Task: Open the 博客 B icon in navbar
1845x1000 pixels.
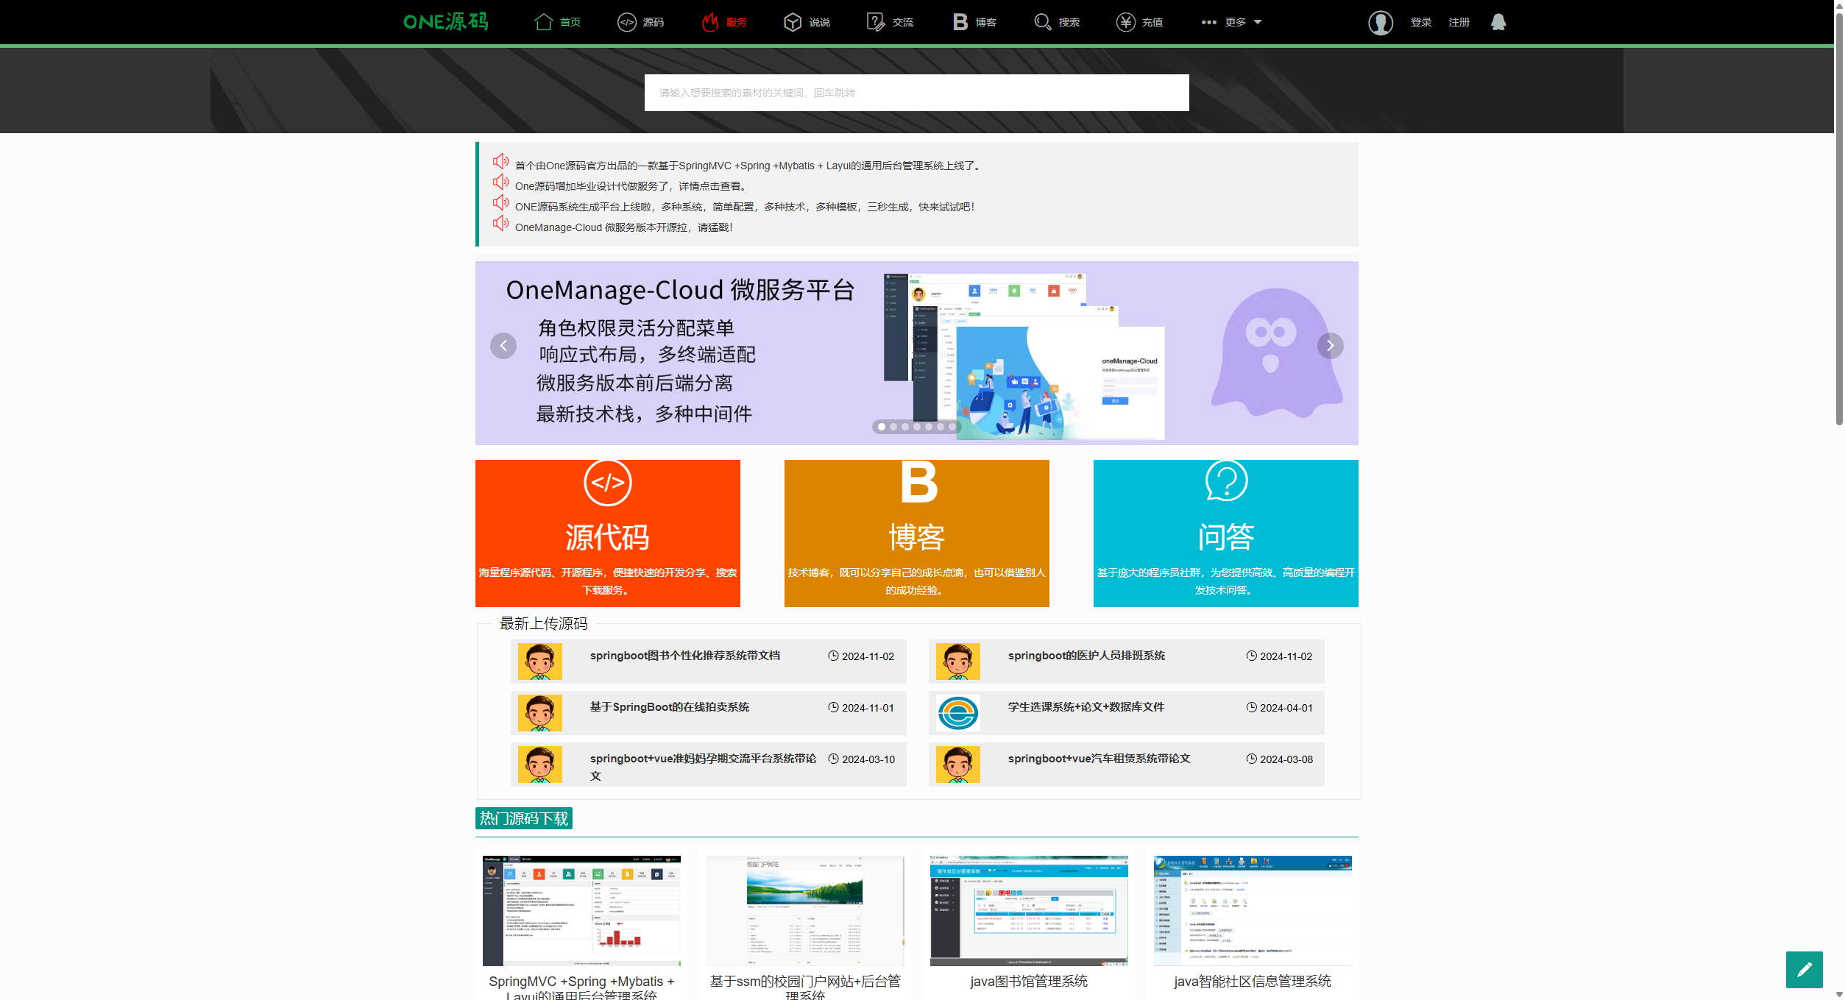Action: click(960, 22)
